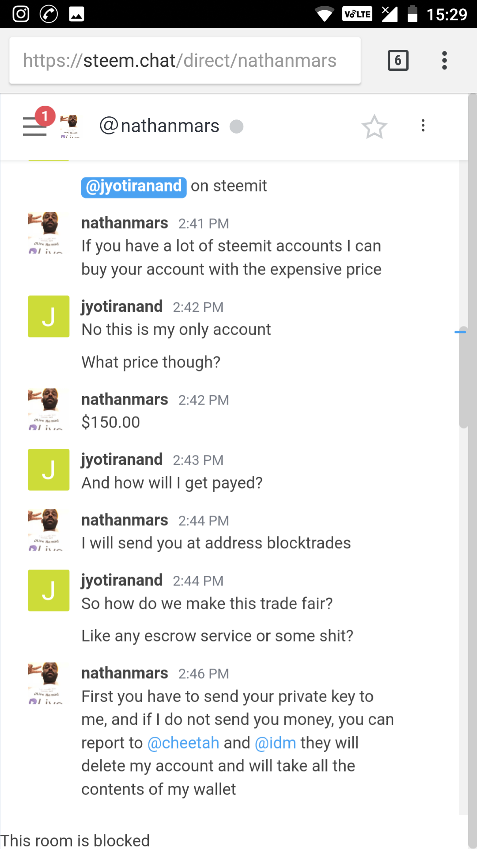Click the chat scrollbar thumb

[463, 380]
